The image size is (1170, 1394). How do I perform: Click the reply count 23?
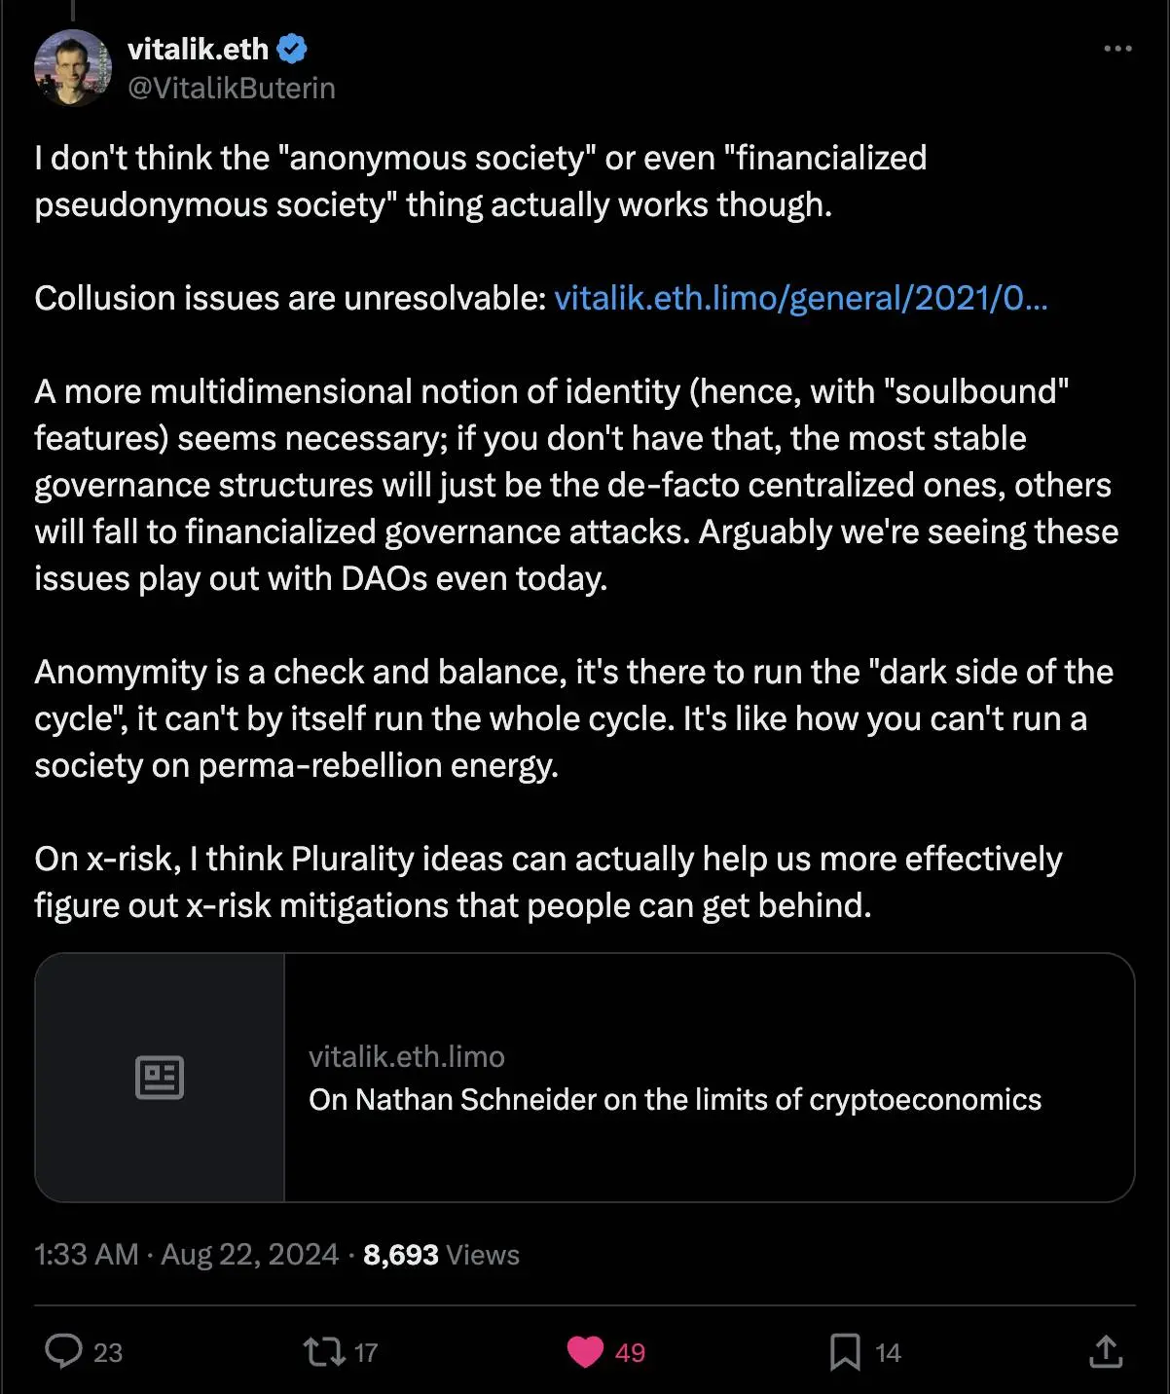(x=107, y=1352)
